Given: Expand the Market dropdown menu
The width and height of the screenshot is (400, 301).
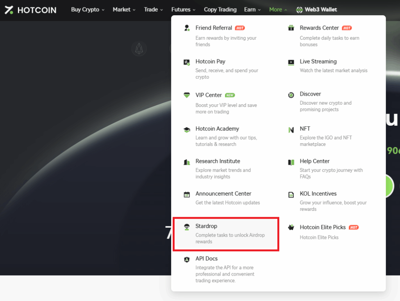Looking at the screenshot, I should (x=124, y=10).
